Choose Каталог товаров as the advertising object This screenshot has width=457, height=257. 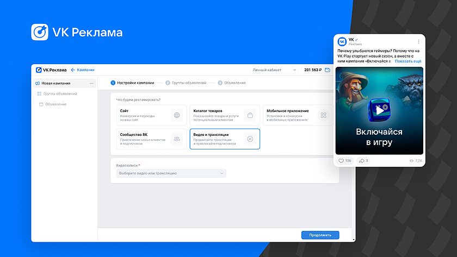pyautogui.click(x=224, y=115)
